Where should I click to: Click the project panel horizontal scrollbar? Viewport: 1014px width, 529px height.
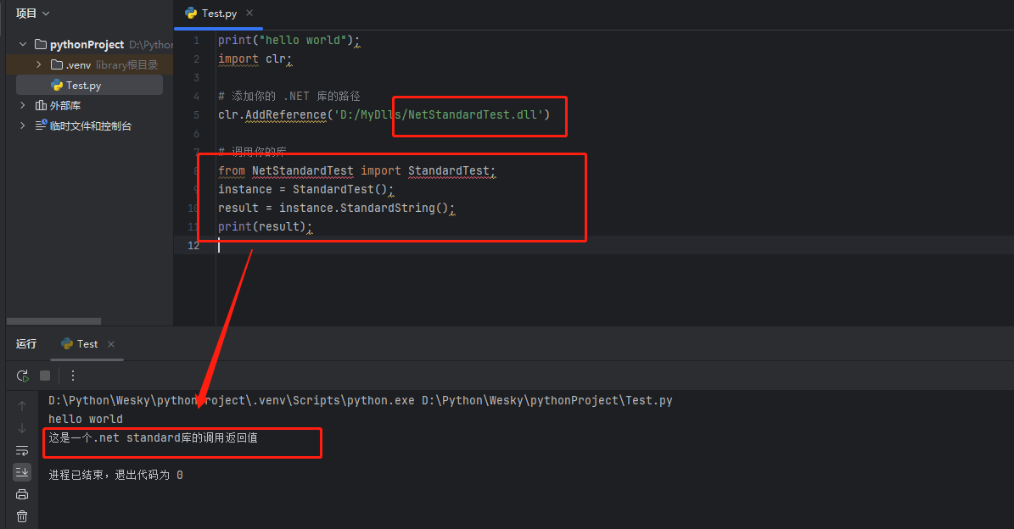pos(54,321)
